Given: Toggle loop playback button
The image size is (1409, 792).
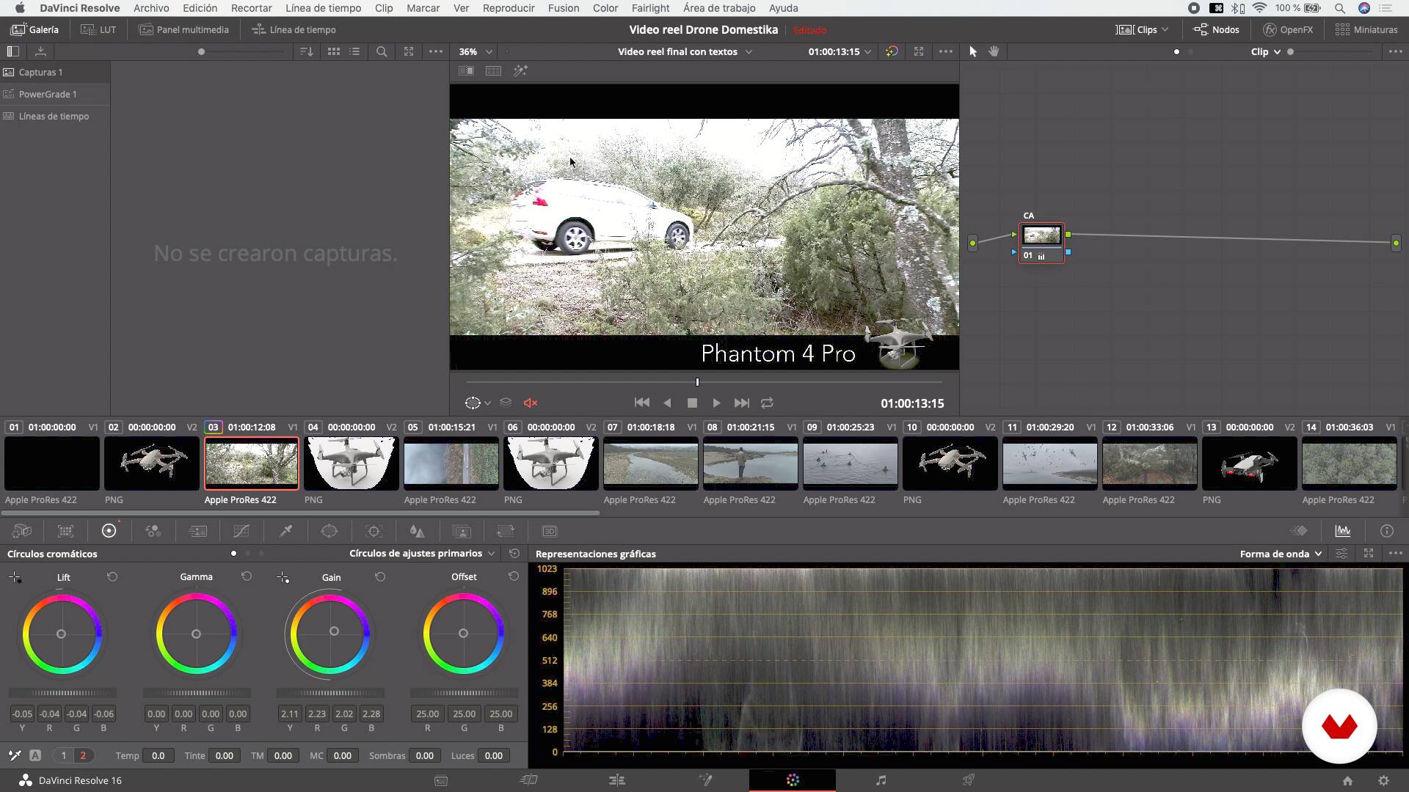Looking at the screenshot, I should [x=767, y=403].
